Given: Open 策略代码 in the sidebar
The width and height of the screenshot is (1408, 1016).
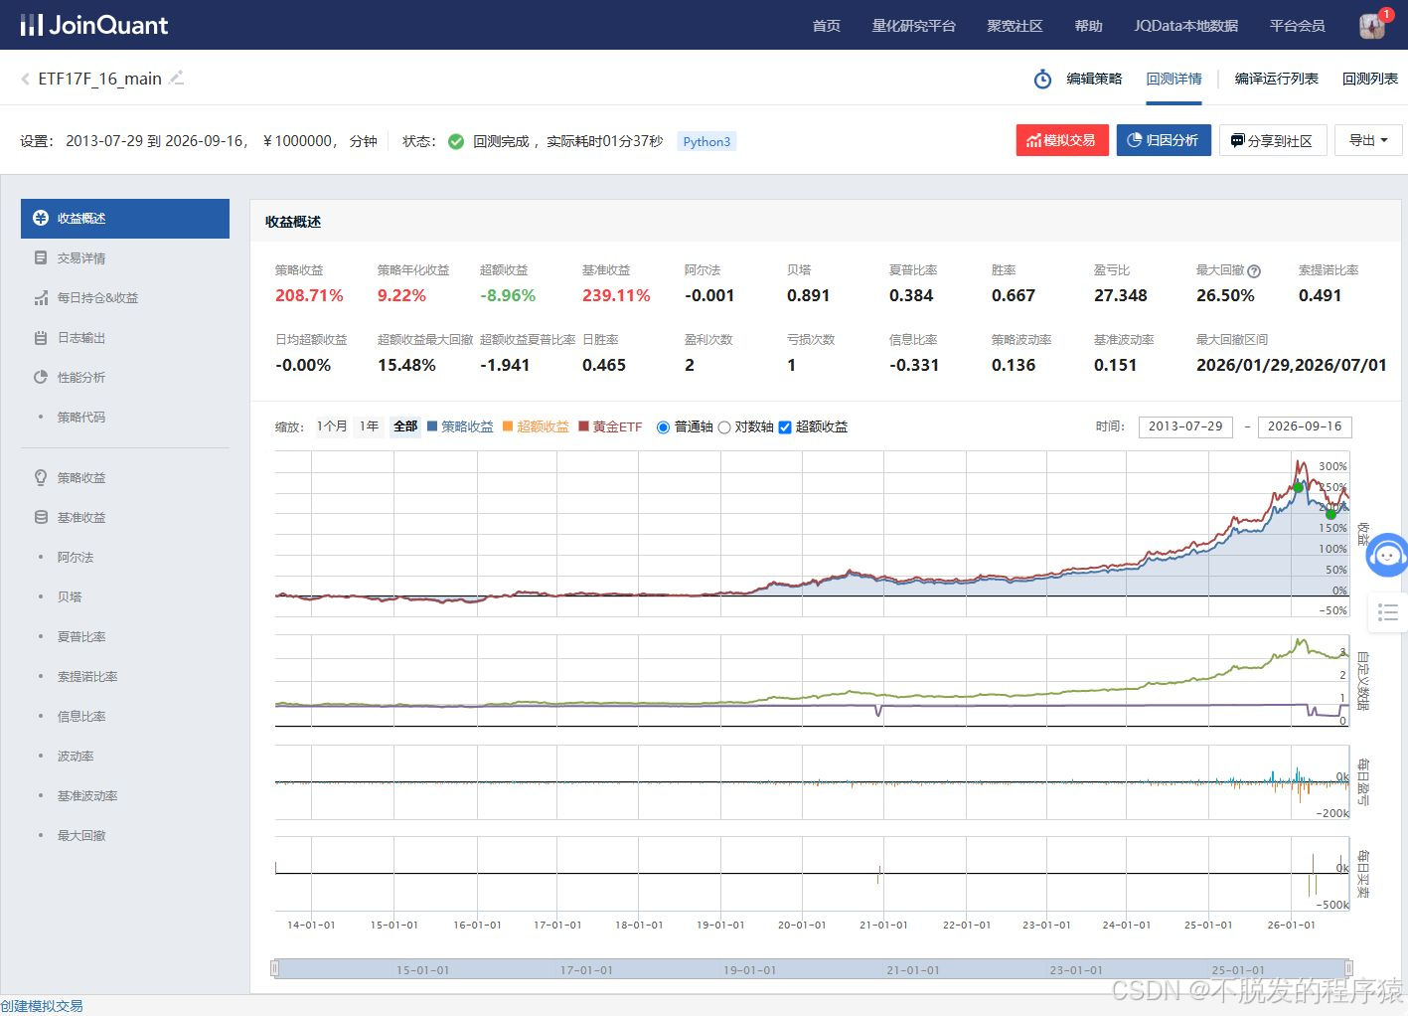Looking at the screenshot, I should pos(81,418).
